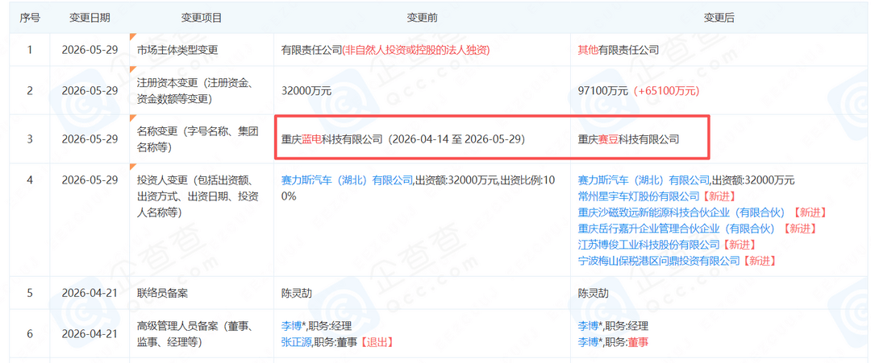Click 陈灵劼 in the 变更后 column

(594, 293)
